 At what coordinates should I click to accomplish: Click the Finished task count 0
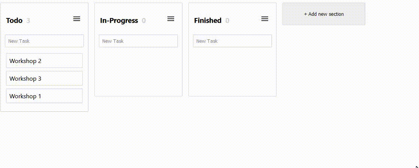pyautogui.click(x=227, y=21)
